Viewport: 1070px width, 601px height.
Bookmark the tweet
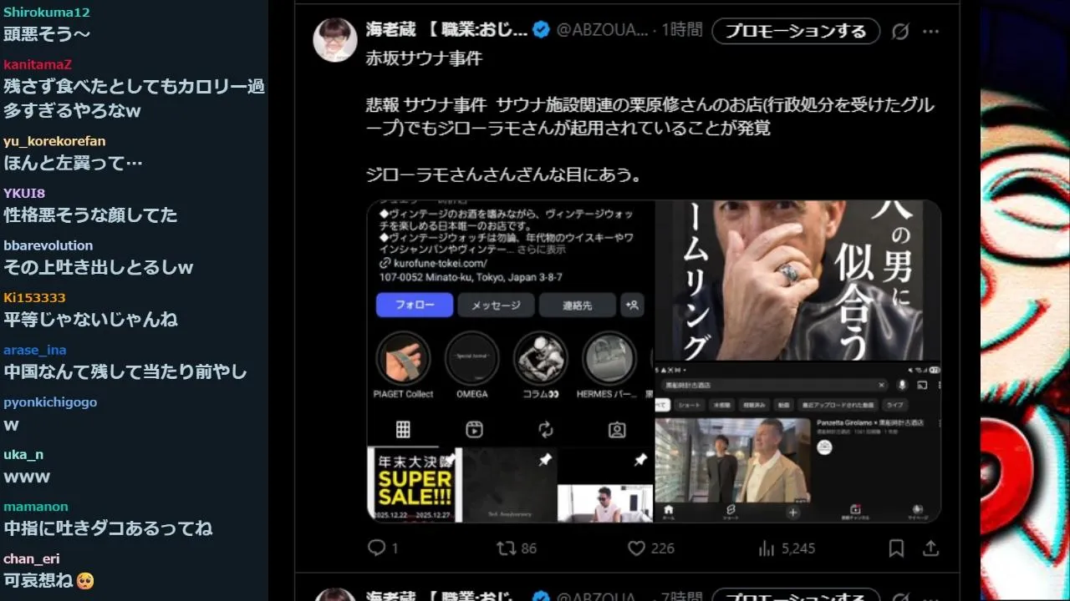896,548
